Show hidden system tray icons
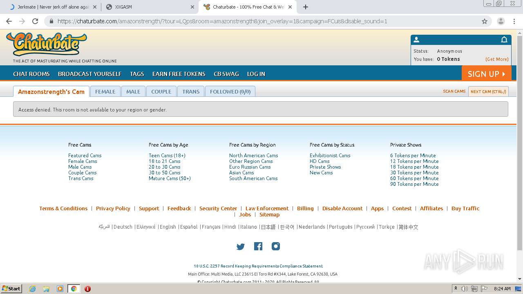 click(456, 289)
